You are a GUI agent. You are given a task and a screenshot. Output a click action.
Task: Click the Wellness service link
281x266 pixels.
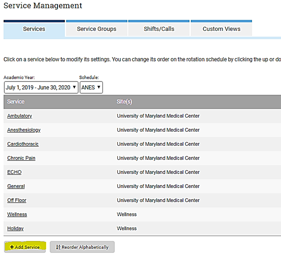[17, 214]
